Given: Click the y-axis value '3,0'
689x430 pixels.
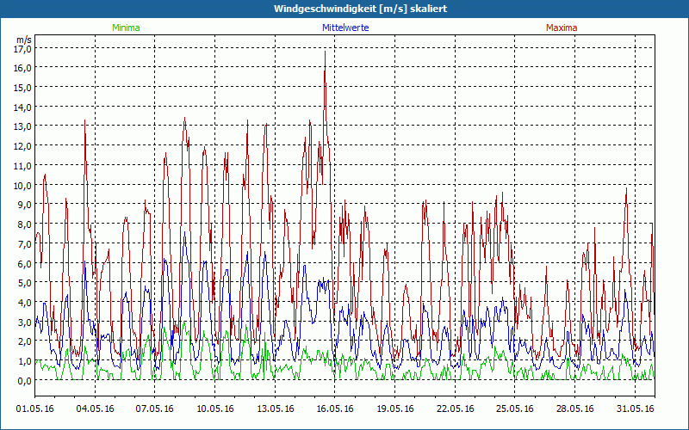Looking at the screenshot, I should 26,322.
